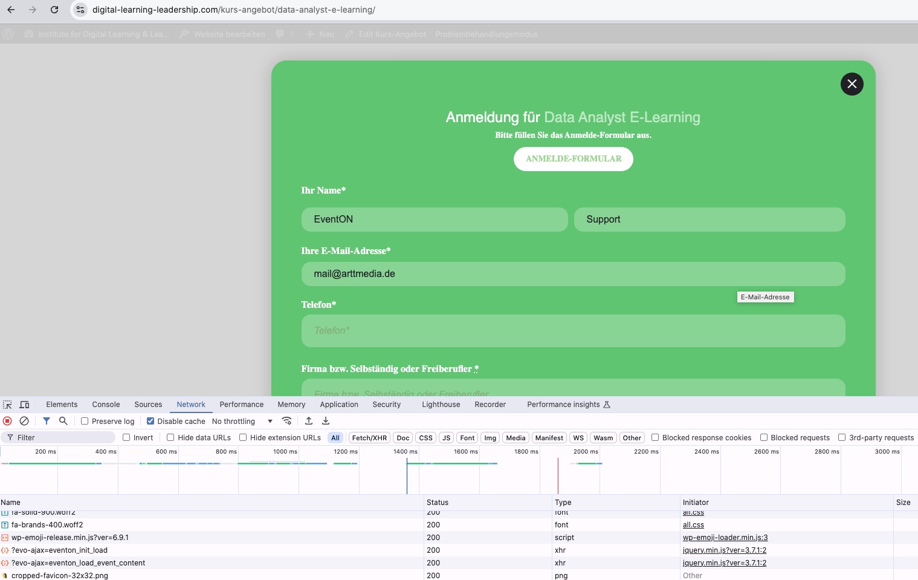This screenshot has height=580, width=918.
Task: Click the inspect element picker icon
Action: (x=7, y=405)
